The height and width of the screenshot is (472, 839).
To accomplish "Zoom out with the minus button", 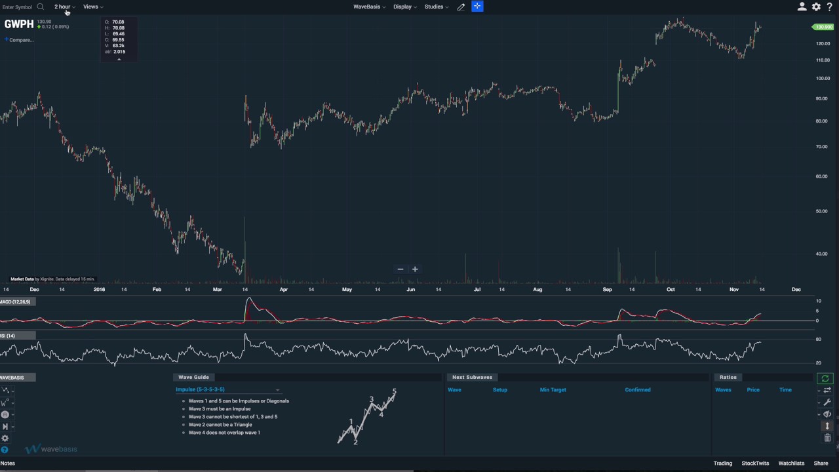I will (400, 269).
